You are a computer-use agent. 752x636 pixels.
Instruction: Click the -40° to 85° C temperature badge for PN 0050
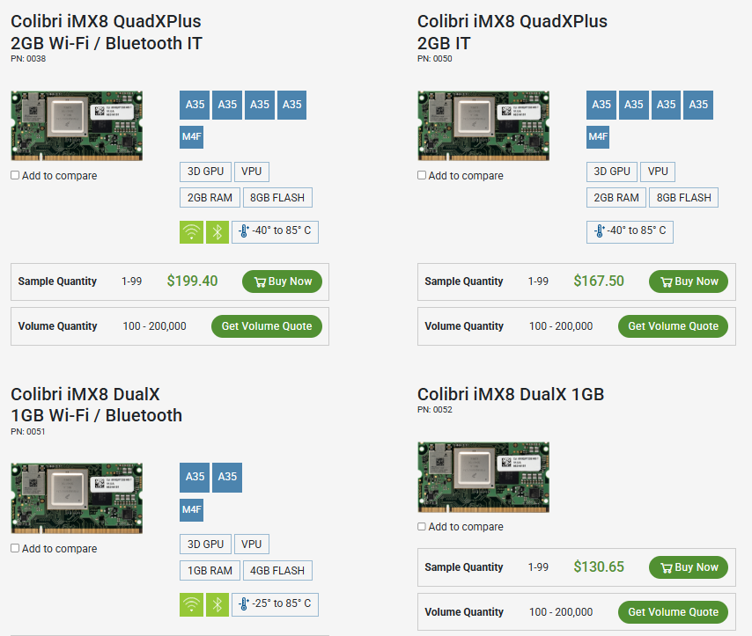tap(630, 232)
